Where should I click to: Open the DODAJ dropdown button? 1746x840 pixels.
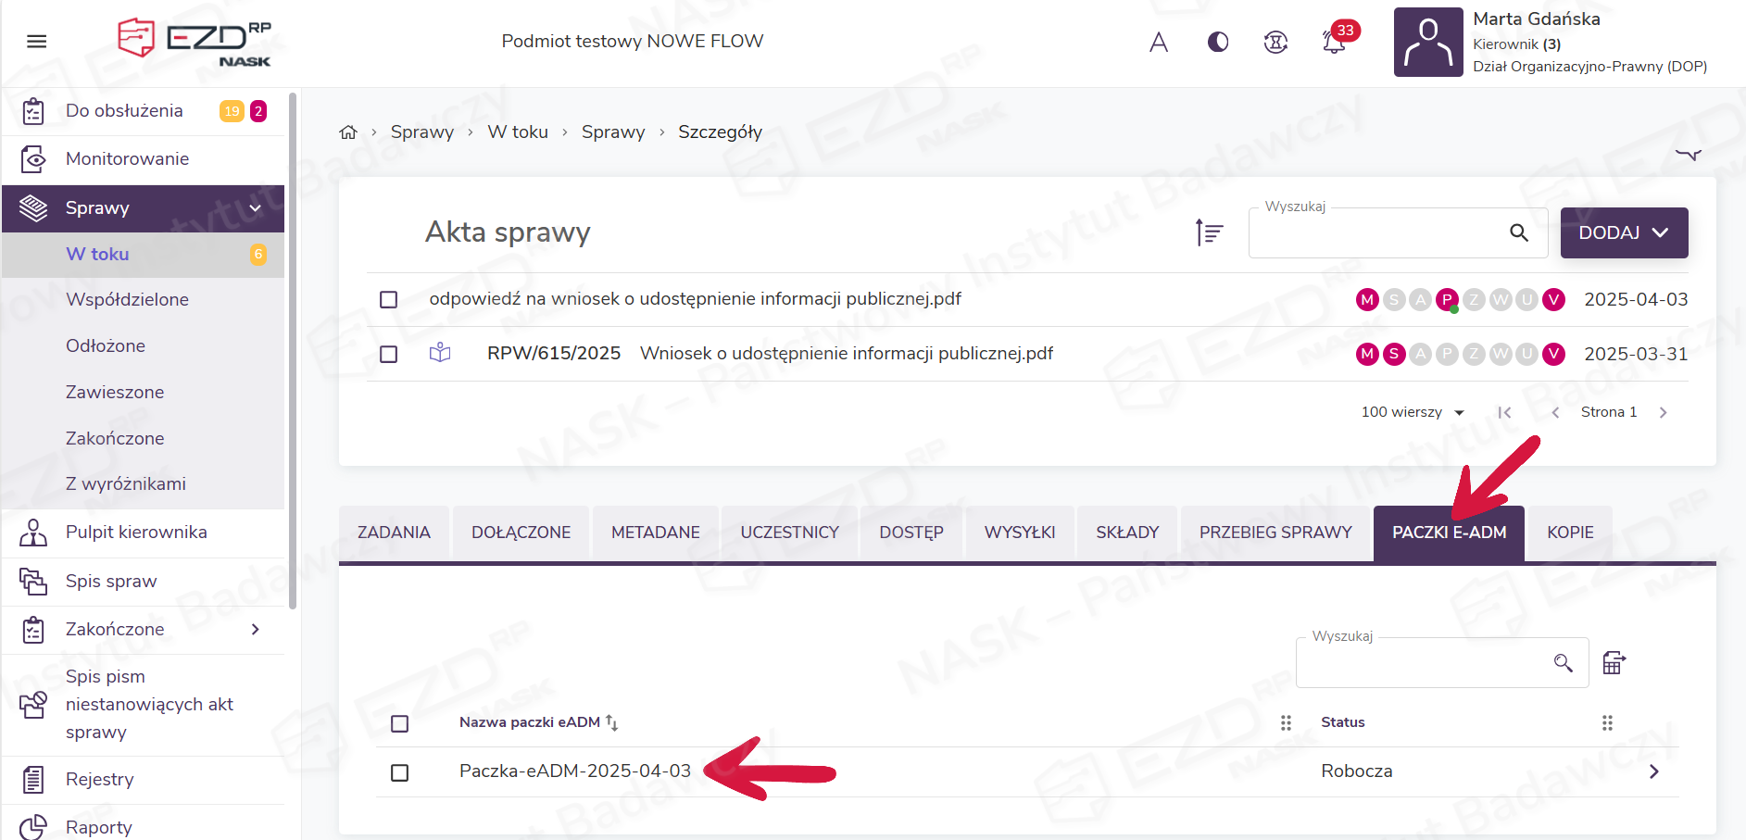1623,232
